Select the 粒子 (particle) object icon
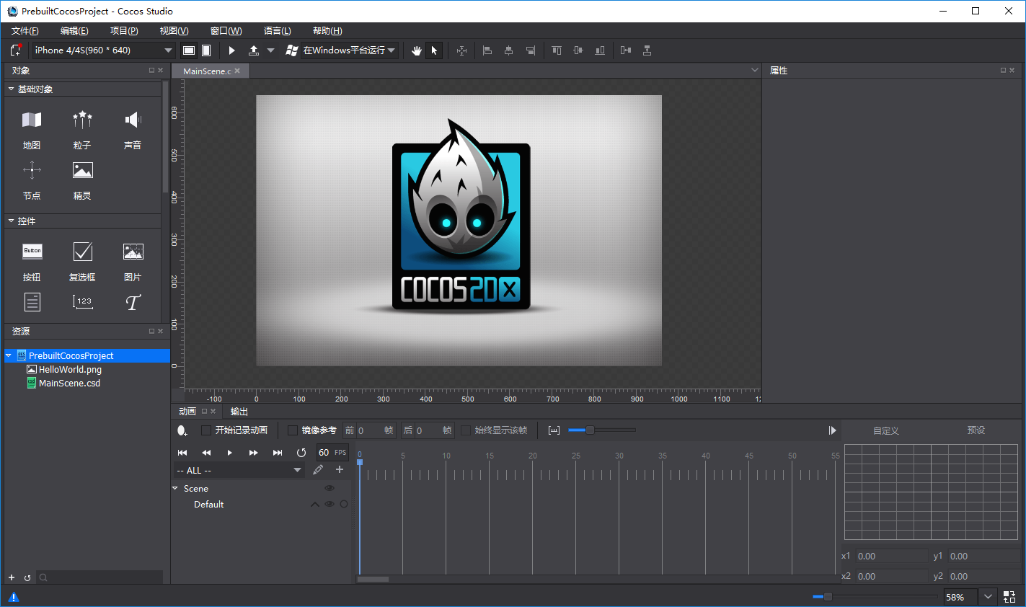Viewport: 1026px width, 607px height. [82, 120]
